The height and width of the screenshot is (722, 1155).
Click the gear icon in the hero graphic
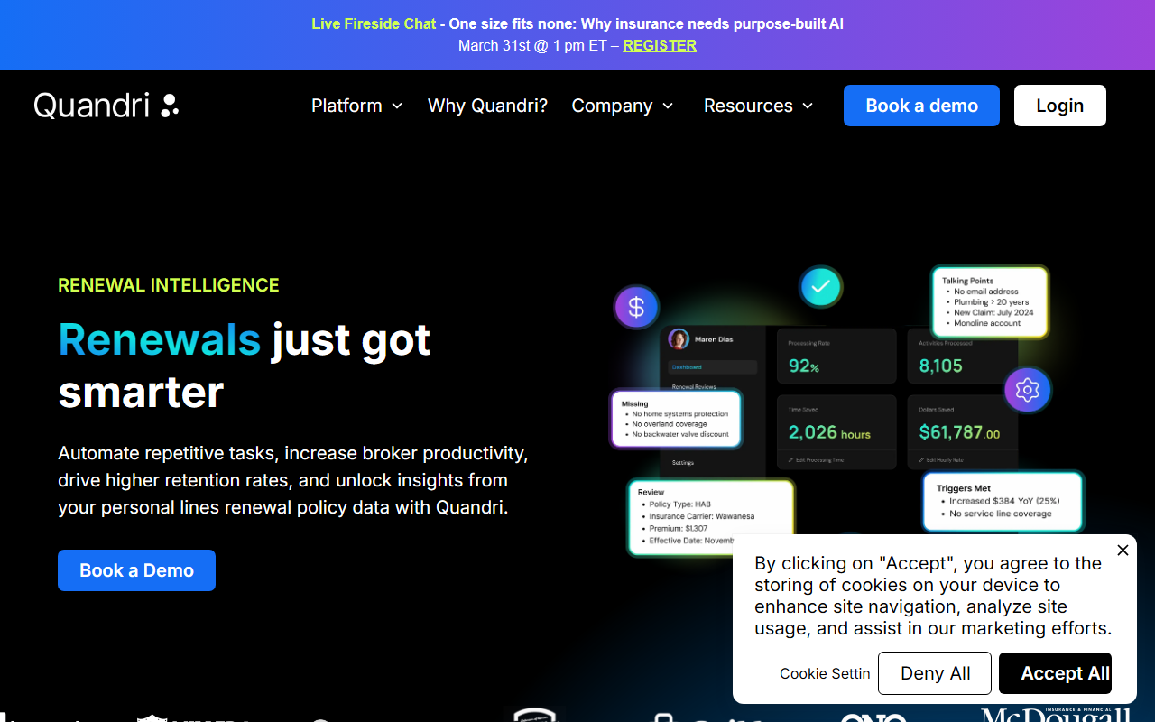click(1028, 390)
